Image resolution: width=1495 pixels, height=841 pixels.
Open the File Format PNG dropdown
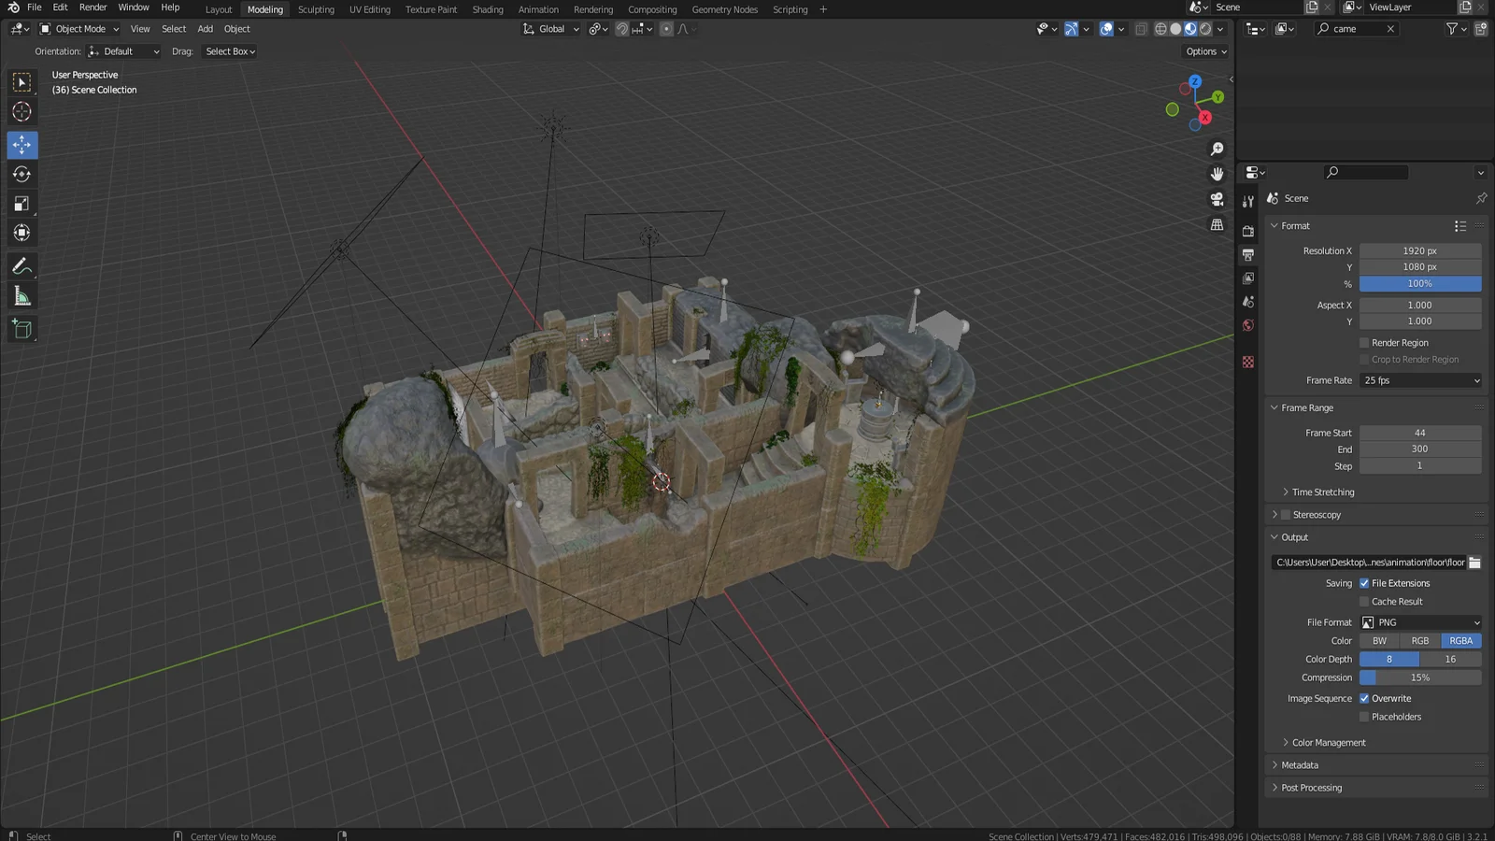pyautogui.click(x=1420, y=622)
